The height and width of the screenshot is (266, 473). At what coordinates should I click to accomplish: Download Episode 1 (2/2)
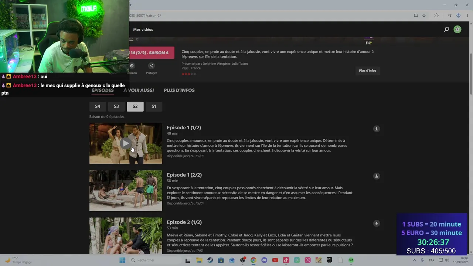[x=377, y=176]
